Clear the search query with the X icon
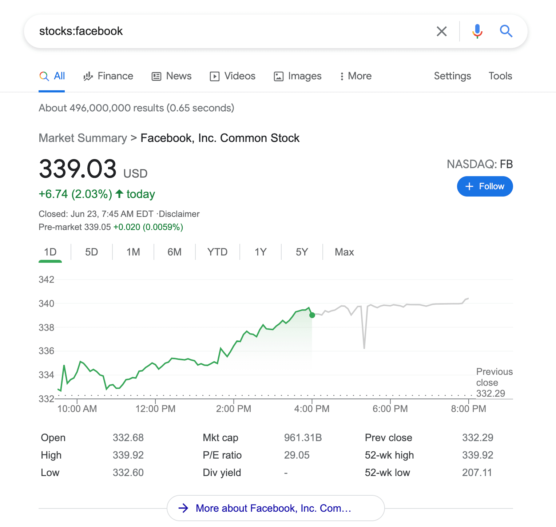This screenshot has height=527, width=556. [441, 31]
